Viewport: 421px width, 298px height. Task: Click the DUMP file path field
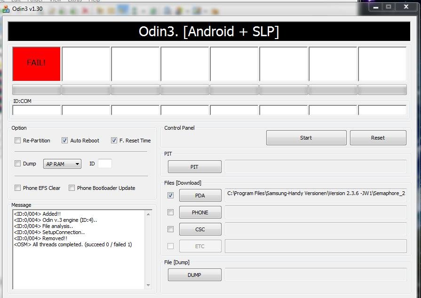click(316, 274)
